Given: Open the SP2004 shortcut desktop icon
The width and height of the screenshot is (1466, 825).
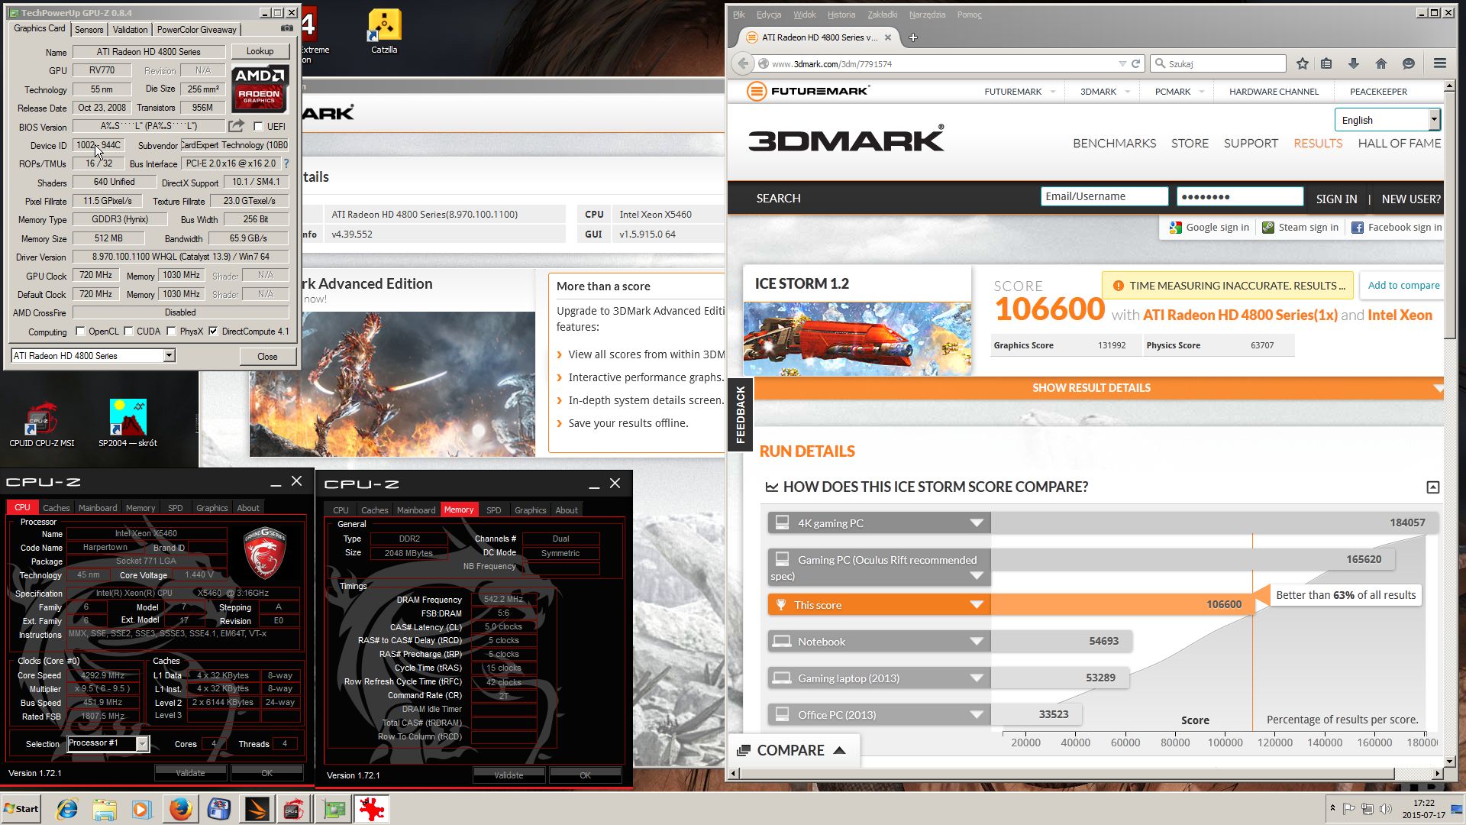Looking at the screenshot, I should (x=128, y=423).
